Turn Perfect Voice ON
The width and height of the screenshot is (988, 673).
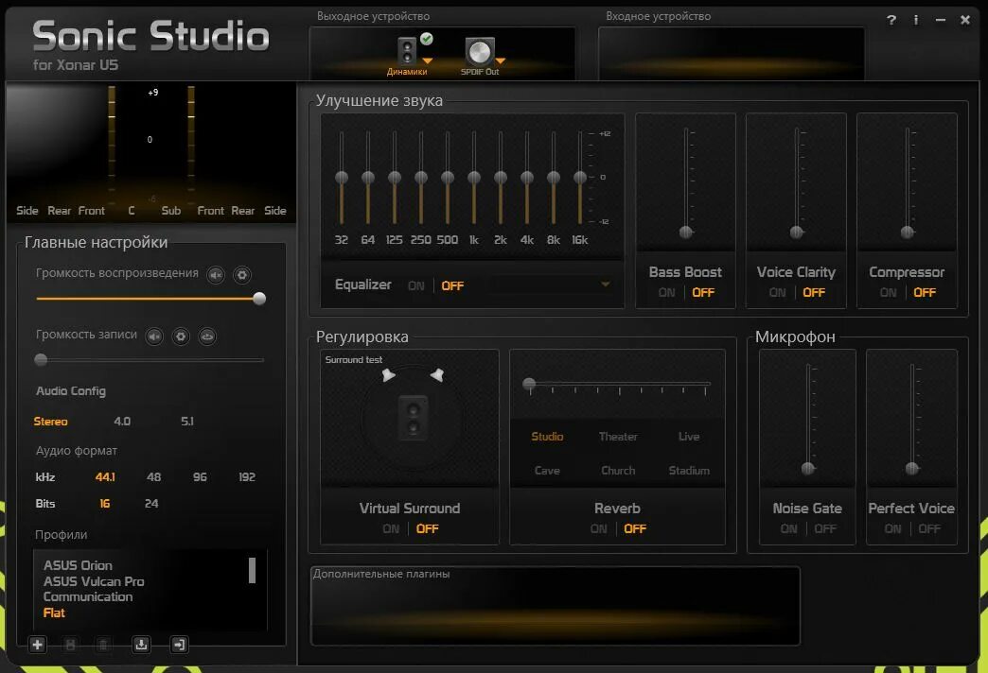pyautogui.click(x=892, y=528)
